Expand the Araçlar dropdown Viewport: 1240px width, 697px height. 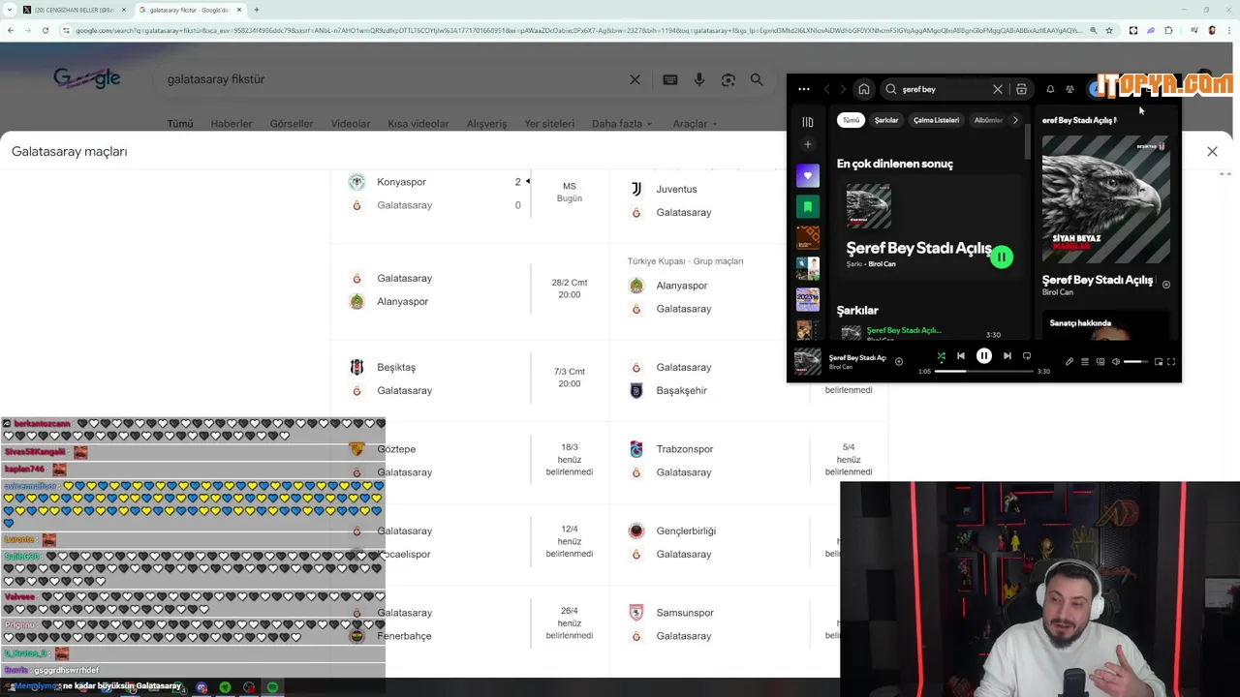tap(696, 124)
